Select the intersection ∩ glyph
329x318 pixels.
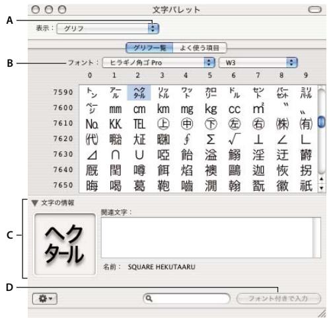tap(116, 155)
